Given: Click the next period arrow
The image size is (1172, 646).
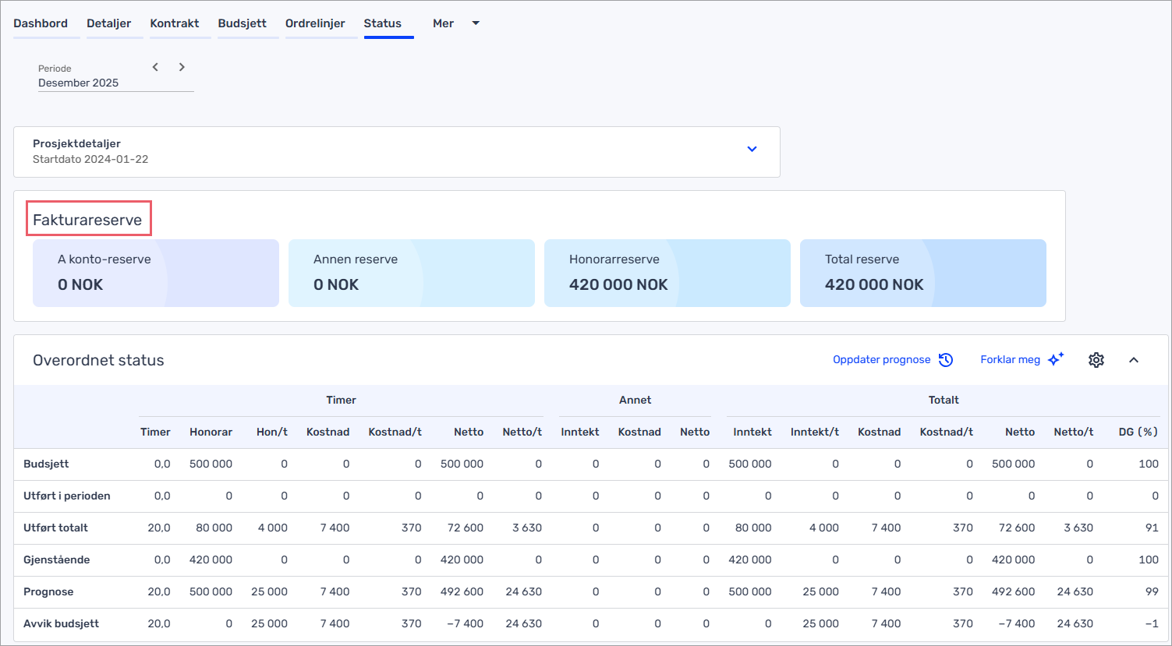Looking at the screenshot, I should (x=182, y=67).
